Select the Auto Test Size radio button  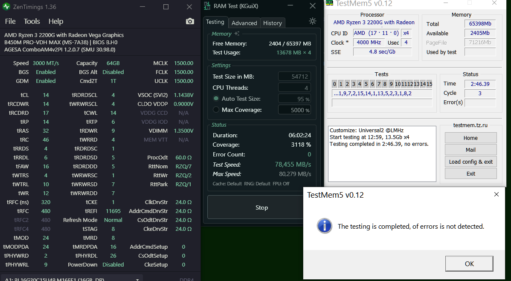216,99
